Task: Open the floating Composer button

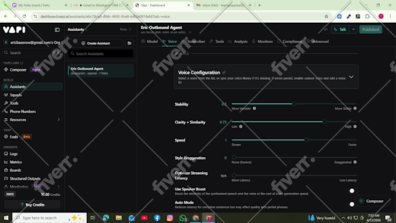Action: tap(372, 201)
